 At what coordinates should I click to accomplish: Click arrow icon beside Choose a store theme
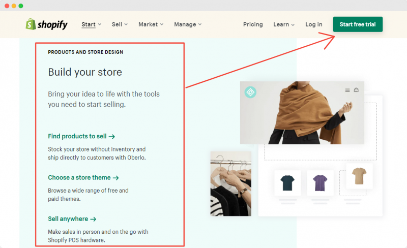point(116,178)
